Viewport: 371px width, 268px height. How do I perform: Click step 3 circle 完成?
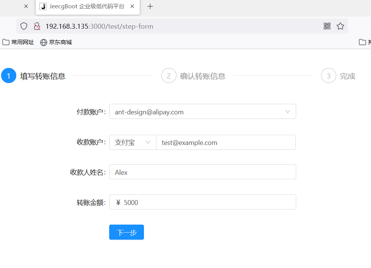coord(328,76)
